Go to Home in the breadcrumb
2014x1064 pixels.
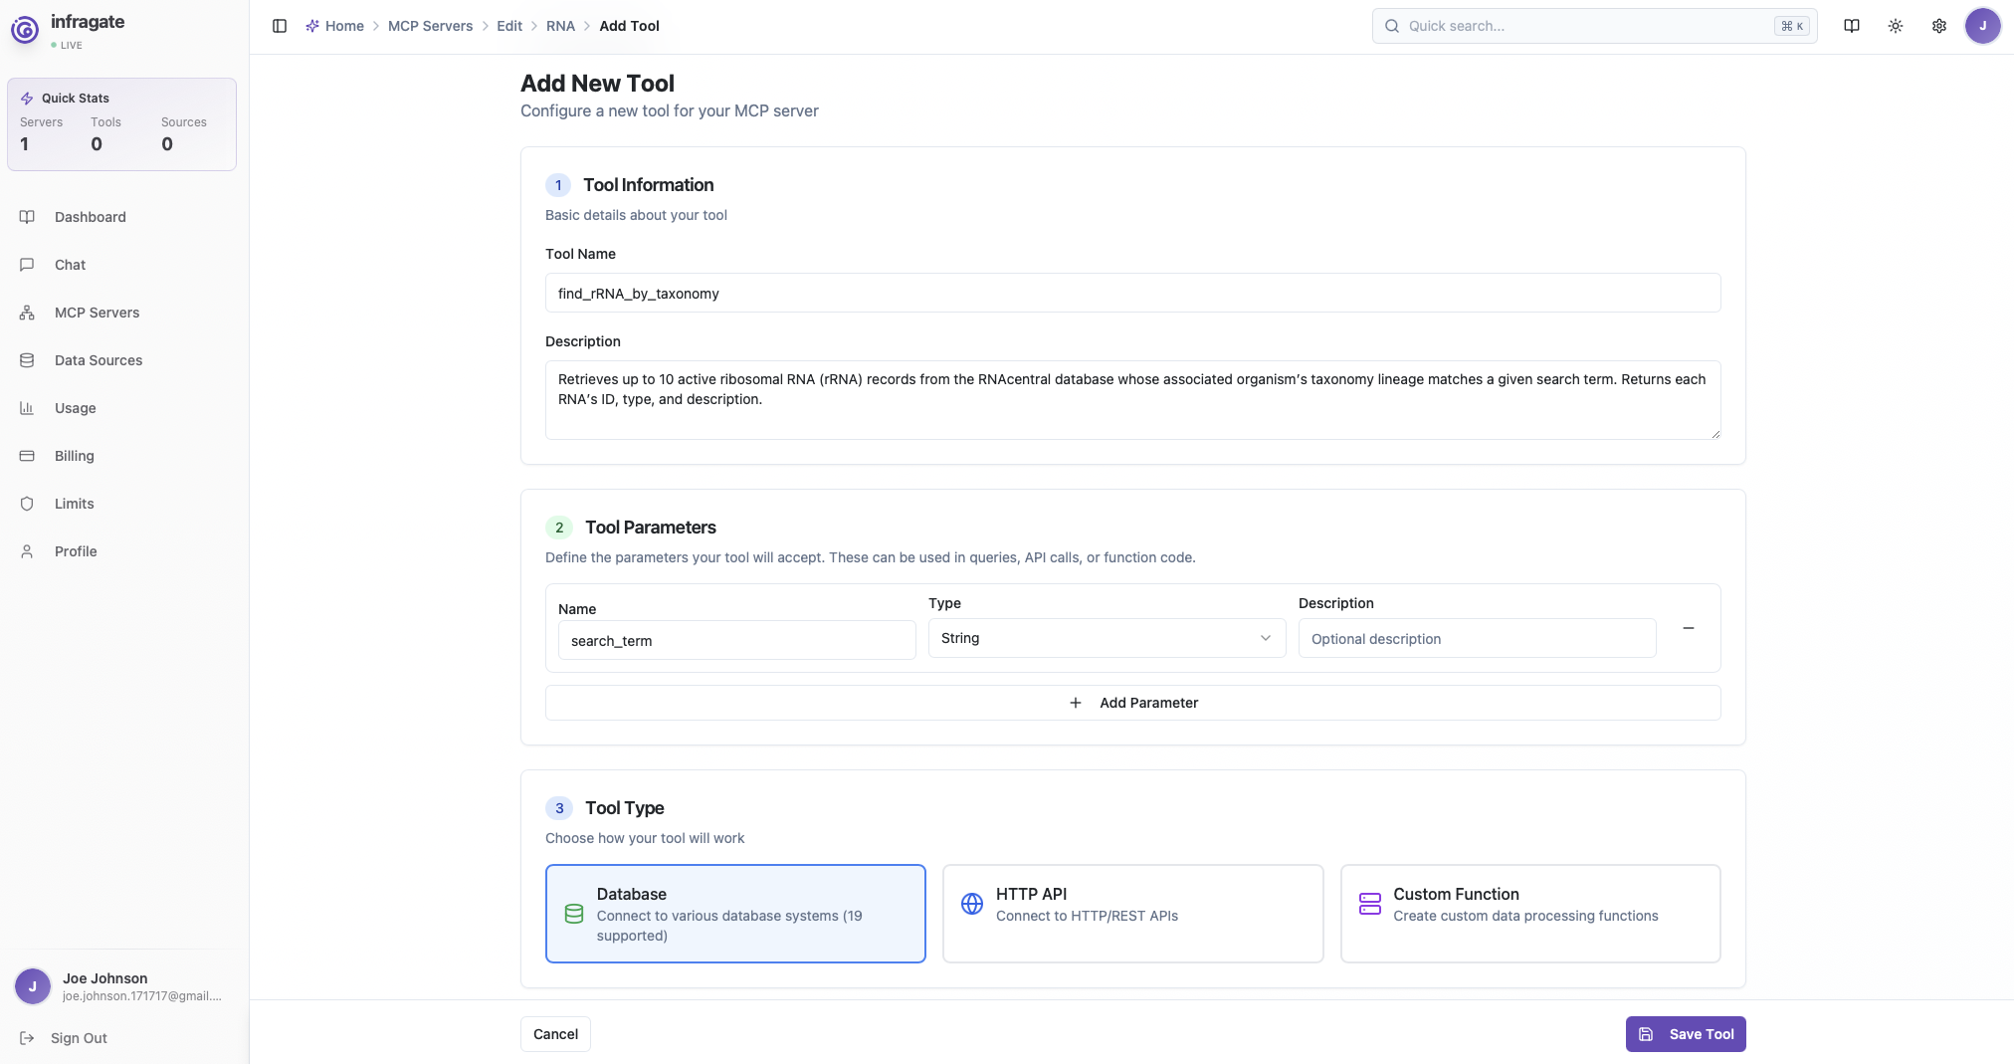(x=344, y=26)
